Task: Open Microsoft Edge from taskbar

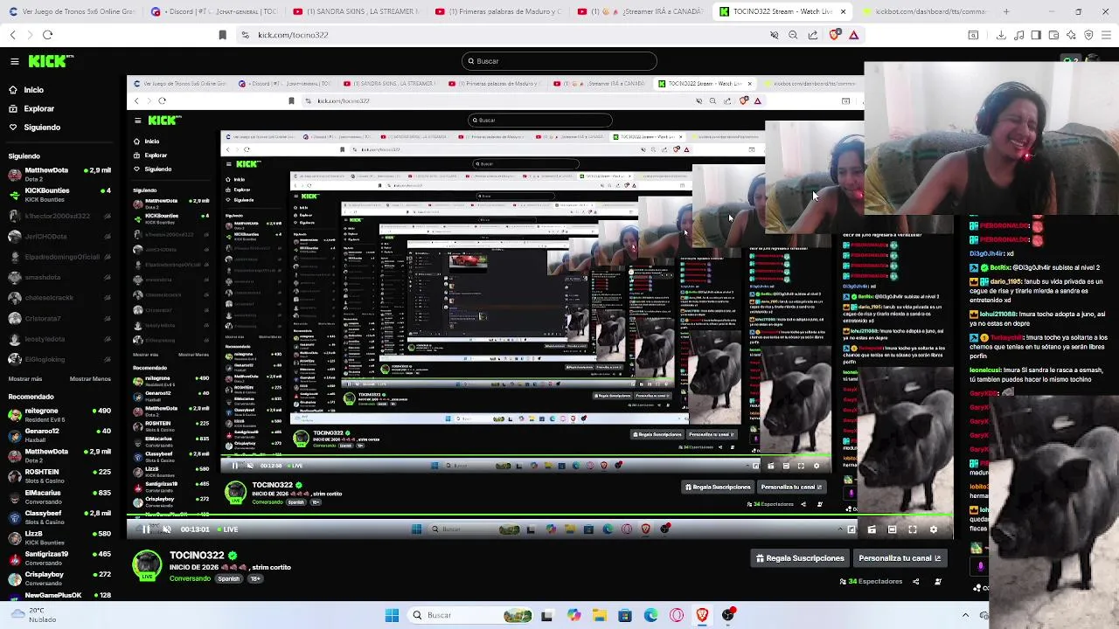Action: (651, 615)
